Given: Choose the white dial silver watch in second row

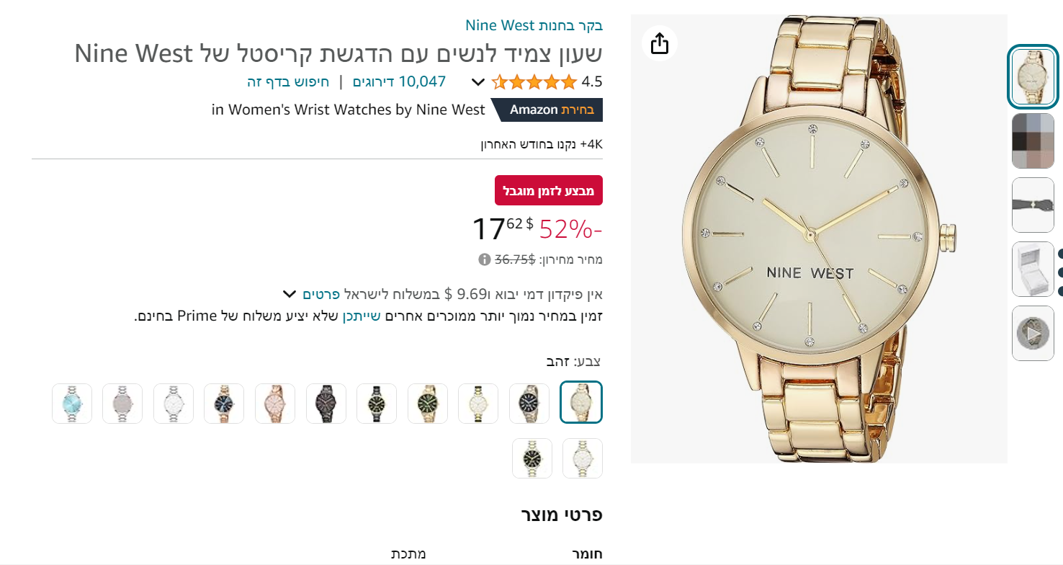Looking at the screenshot, I should [x=583, y=458].
